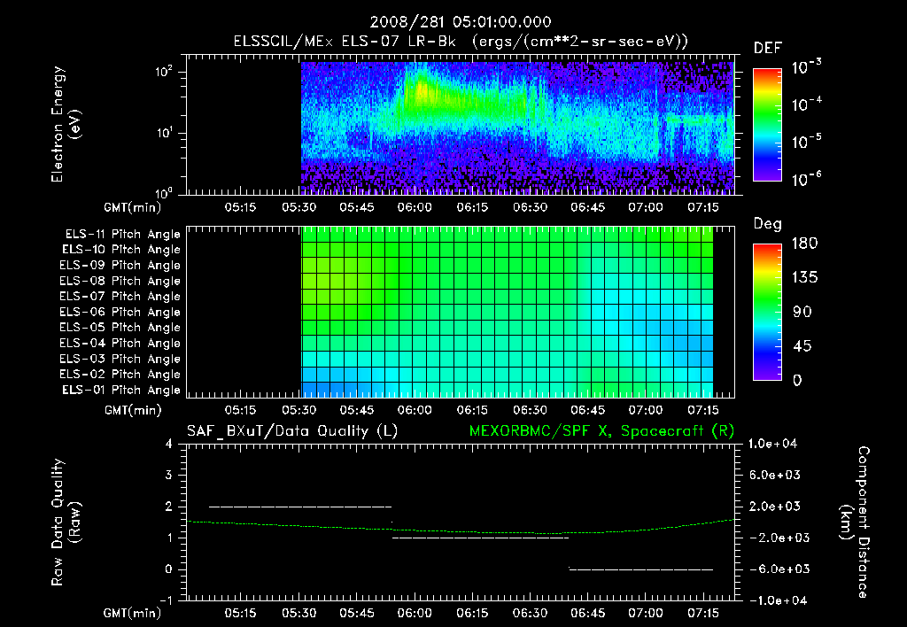Select the ELS-03 Pitch Angle row label
The height and width of the screenshot is (627, 907).
[x=120, y=359]
